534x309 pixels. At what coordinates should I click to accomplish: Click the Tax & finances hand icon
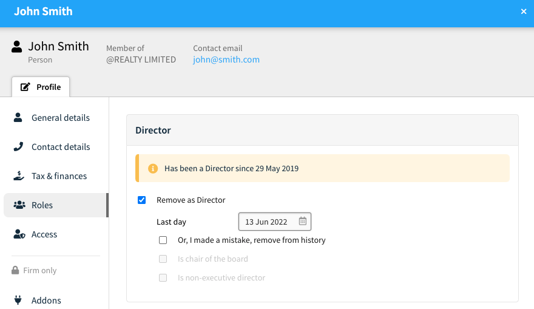click(x=19, y=176)
